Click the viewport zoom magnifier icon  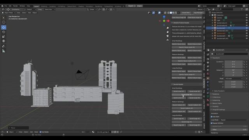(168, 28)
